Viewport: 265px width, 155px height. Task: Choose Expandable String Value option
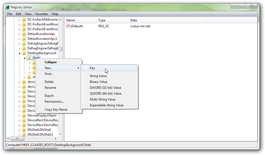click(x=109, y=105)
